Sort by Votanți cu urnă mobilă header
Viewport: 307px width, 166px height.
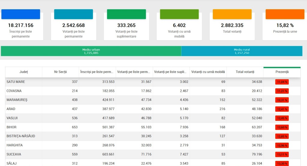[x=208, y=72]
